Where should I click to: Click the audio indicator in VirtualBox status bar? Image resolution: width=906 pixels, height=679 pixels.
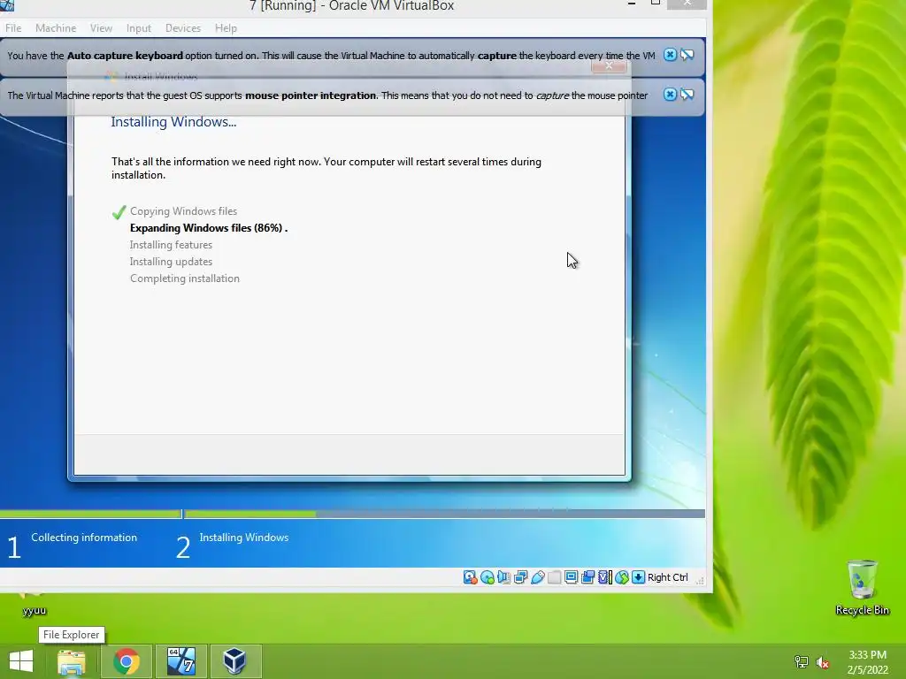pos(503,577)
